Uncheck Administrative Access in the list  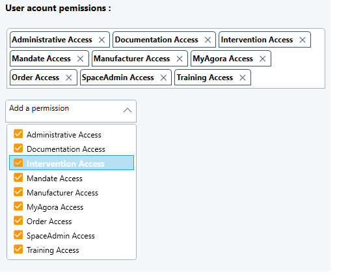tap(18, 134)
